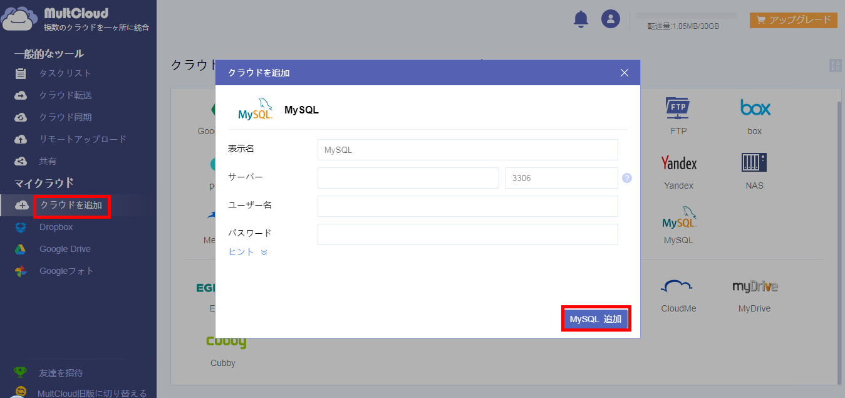Click the upgrade button with cart
Screen dimensions: 845x398
point(794,19)
